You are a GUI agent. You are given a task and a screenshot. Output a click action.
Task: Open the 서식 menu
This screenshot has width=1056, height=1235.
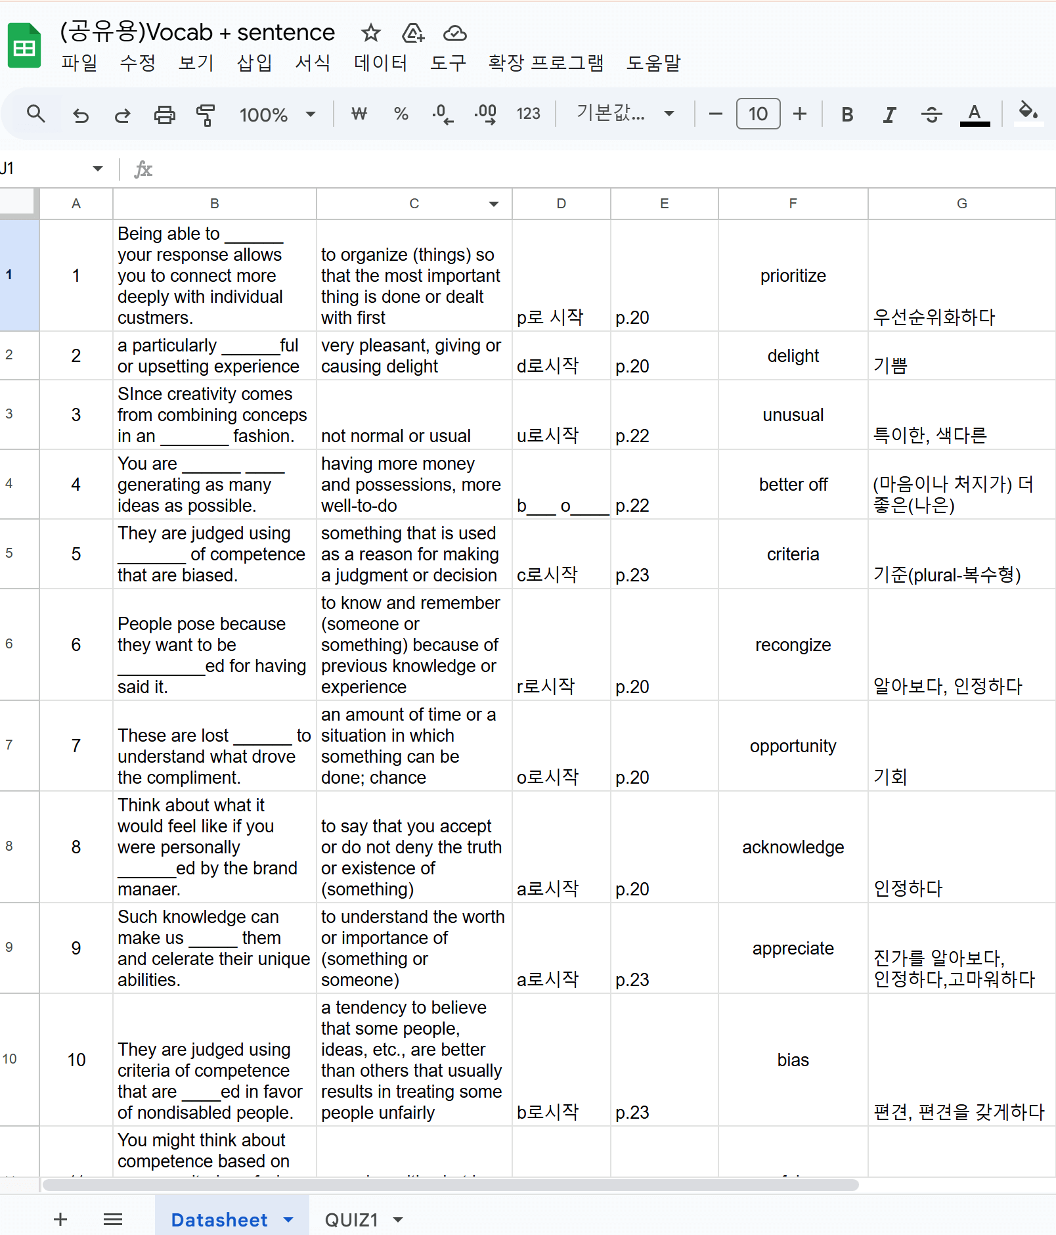pyautogui.click(x=313, y=63)
